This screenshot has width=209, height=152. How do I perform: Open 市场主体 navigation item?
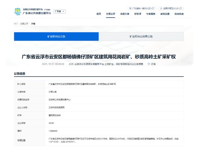124,14
